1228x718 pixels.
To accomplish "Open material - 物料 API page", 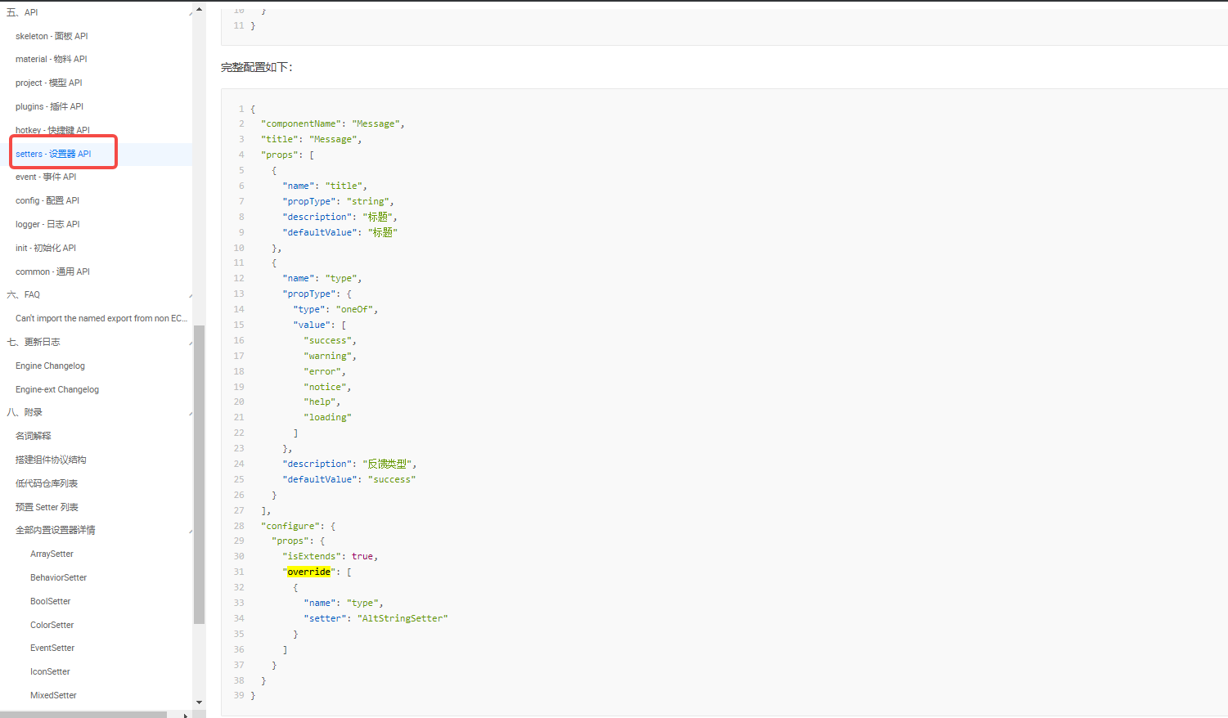I will pyautogui.click(x=51, y=59).
